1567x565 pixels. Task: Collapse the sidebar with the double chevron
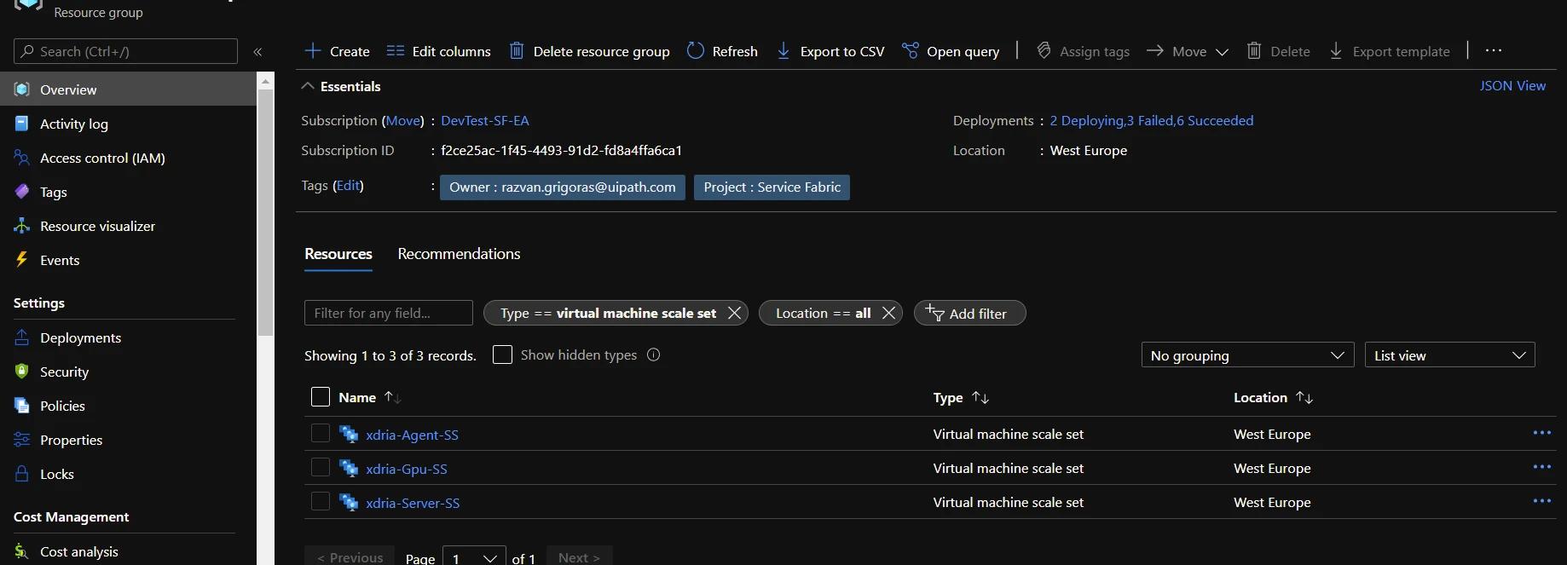257,52
